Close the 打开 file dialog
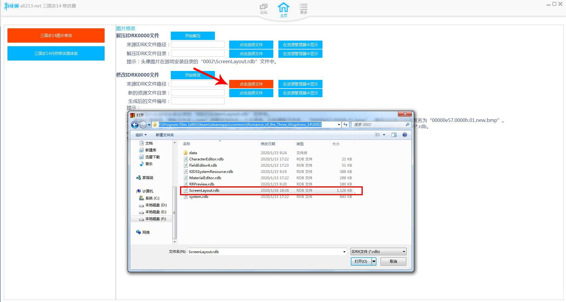566x302 pixels. click(x=405, y=114)
